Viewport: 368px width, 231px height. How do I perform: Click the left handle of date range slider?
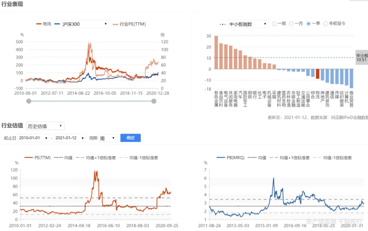pos(29,101)
